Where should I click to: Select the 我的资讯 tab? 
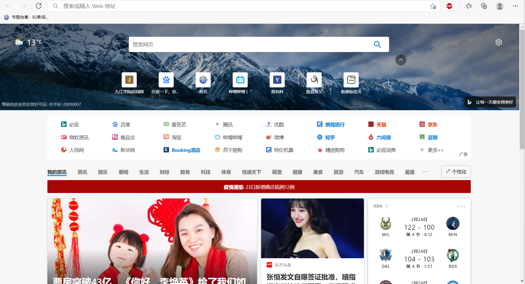coord(57,172)
